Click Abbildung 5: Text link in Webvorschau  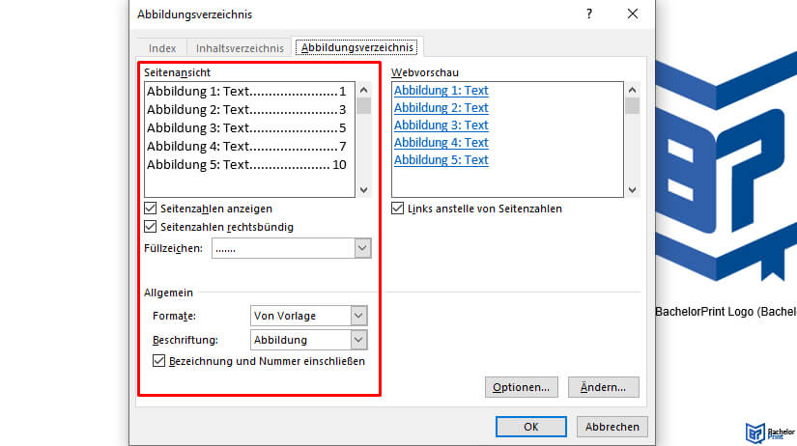tap(441, 159)
